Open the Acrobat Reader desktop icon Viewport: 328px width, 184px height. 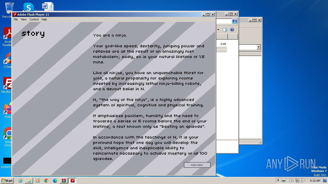click(x=8, y=37)
